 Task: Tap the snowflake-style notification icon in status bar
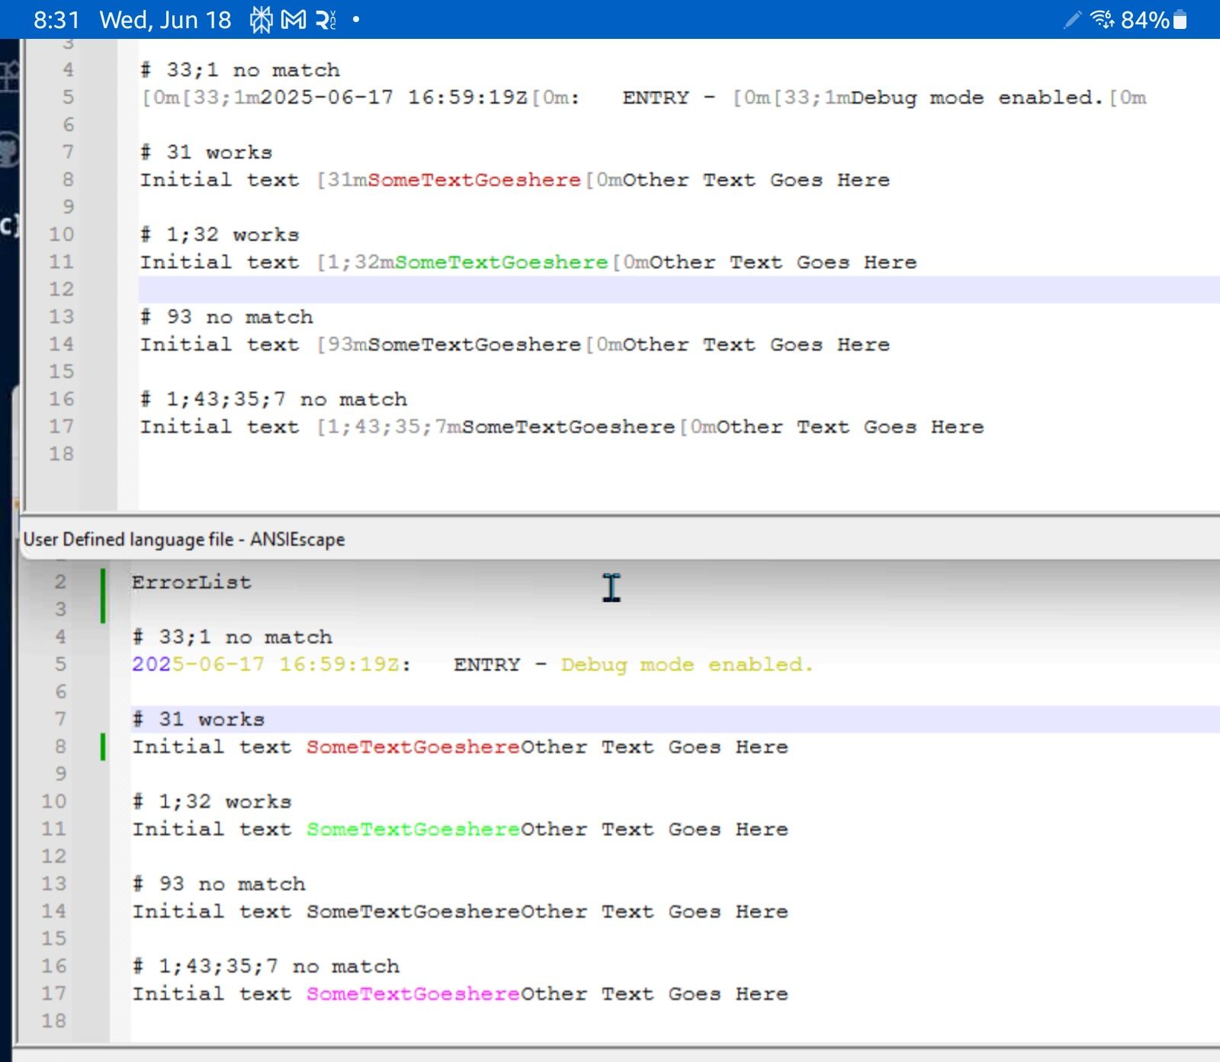coord(261,20)
